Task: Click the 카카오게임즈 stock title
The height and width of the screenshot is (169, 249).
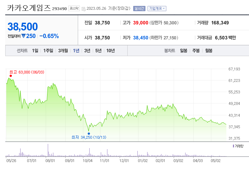Action: 29,8
